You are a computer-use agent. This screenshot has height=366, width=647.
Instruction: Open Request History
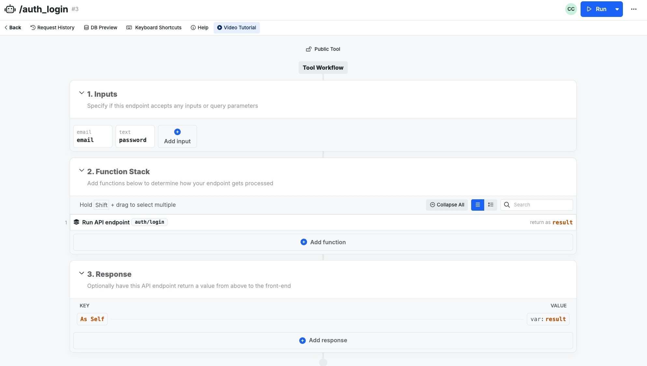point(52,28)
